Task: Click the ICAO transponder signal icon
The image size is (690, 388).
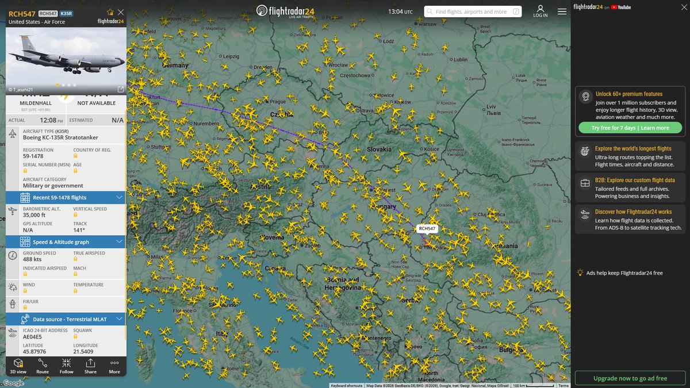Action: tap(13, 333)
